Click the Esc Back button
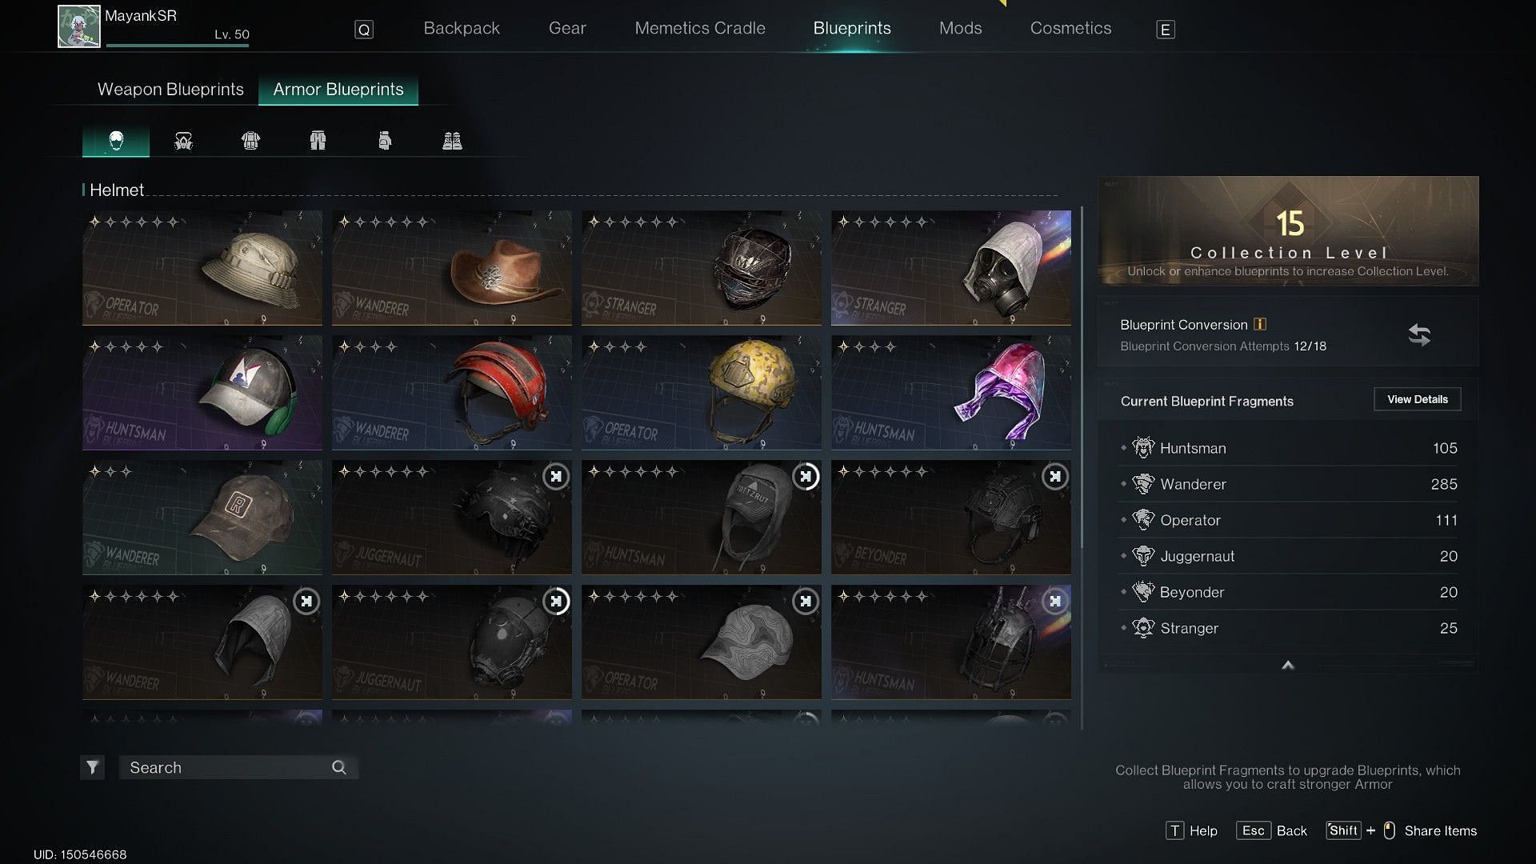1536x864 pixels. pos(1272,830)
